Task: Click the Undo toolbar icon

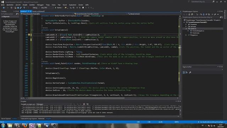Action: (x=24, y=8)
